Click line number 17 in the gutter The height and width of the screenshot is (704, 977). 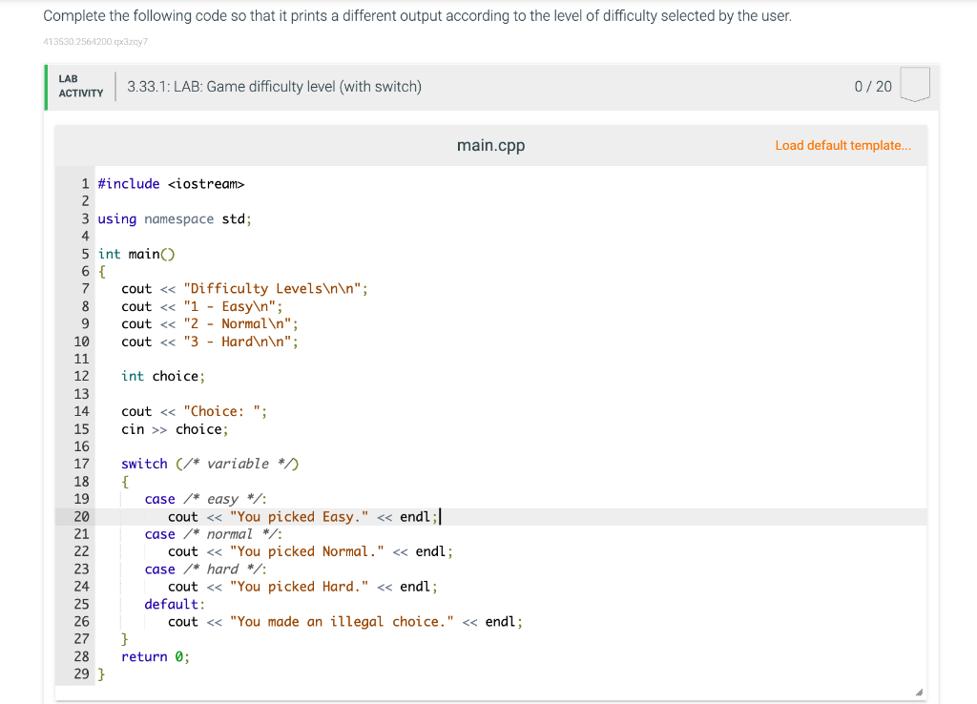[x=81, y=463]
